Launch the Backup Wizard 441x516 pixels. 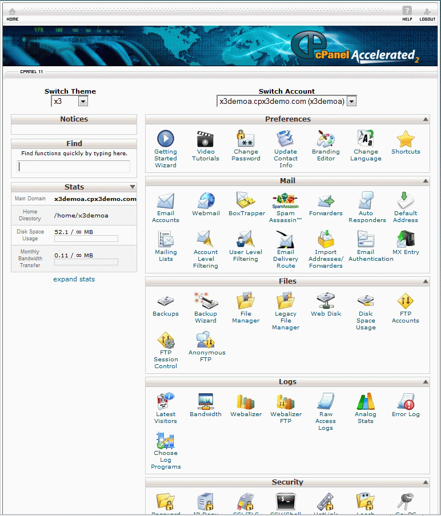click(205, 301)
